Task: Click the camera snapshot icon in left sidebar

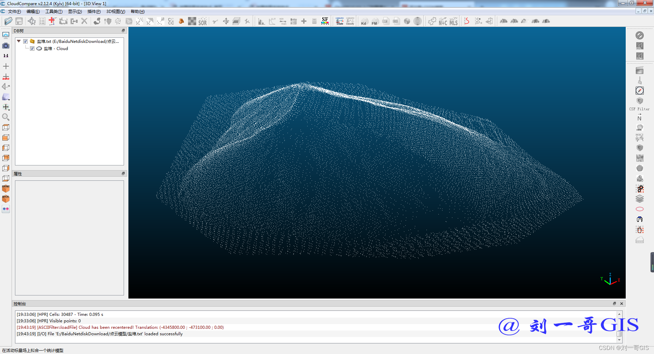Action: point(6,46)
